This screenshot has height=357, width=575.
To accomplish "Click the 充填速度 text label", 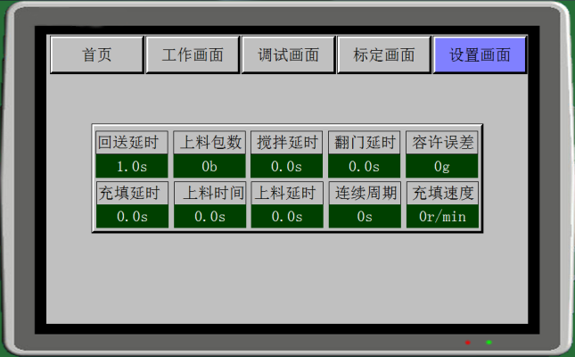I will [442, 193].
